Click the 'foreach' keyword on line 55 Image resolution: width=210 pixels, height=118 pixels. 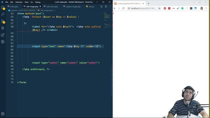[x=36, y=17]
